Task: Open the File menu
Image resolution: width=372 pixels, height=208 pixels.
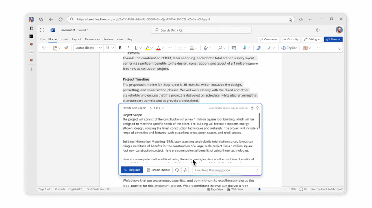Action: (42, 39)
